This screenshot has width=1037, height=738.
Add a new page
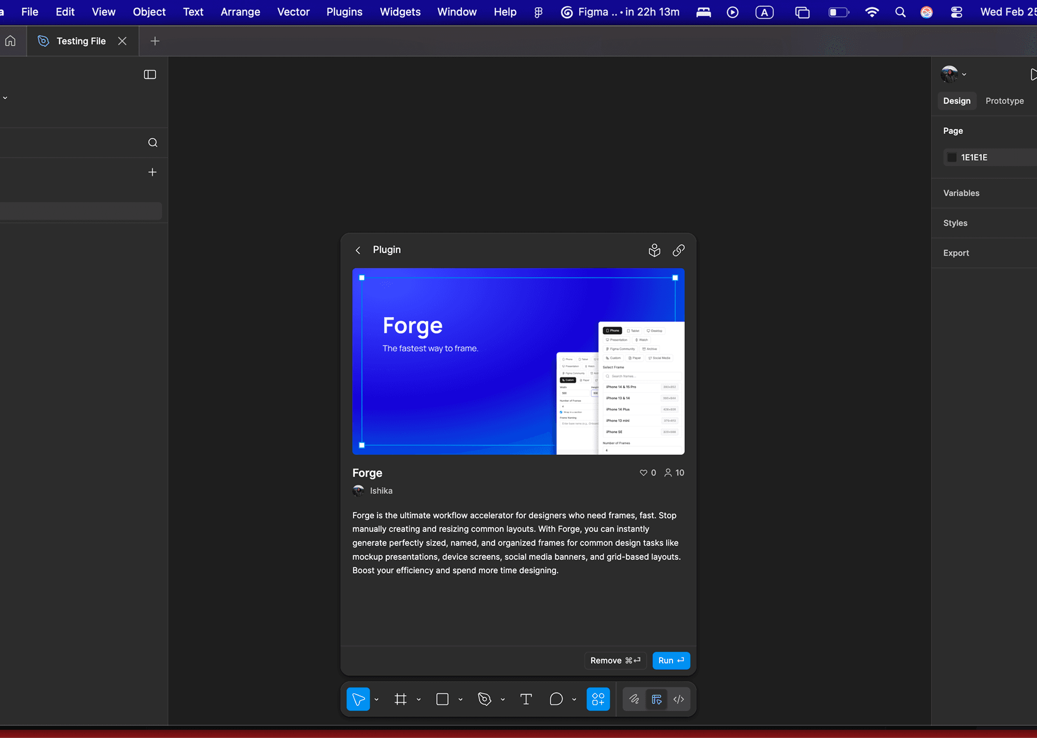[x=152, y=172]
